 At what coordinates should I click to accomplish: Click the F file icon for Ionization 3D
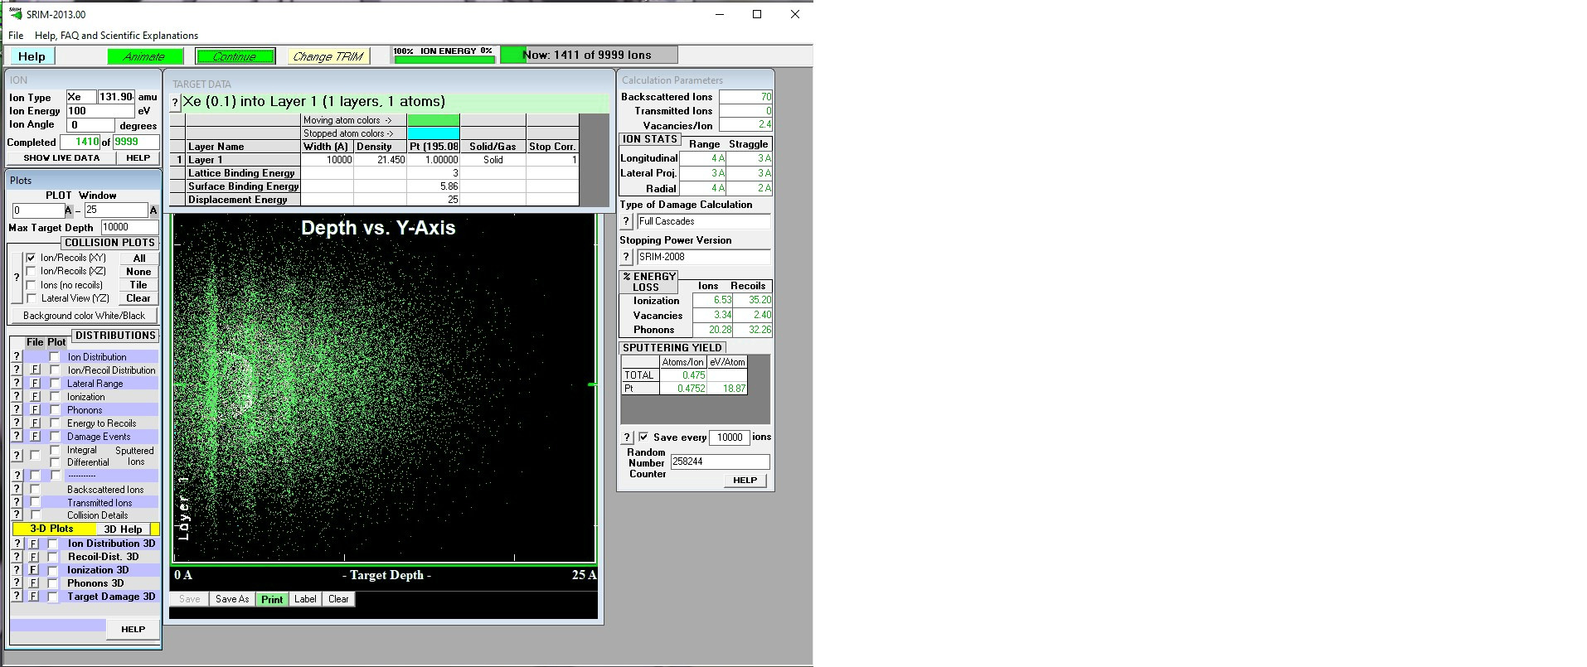(x=34, y=570)
